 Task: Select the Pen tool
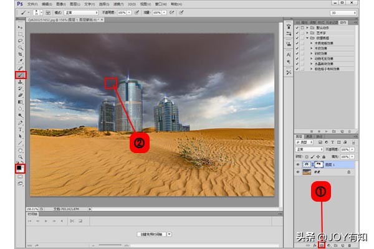pos(21,123)
